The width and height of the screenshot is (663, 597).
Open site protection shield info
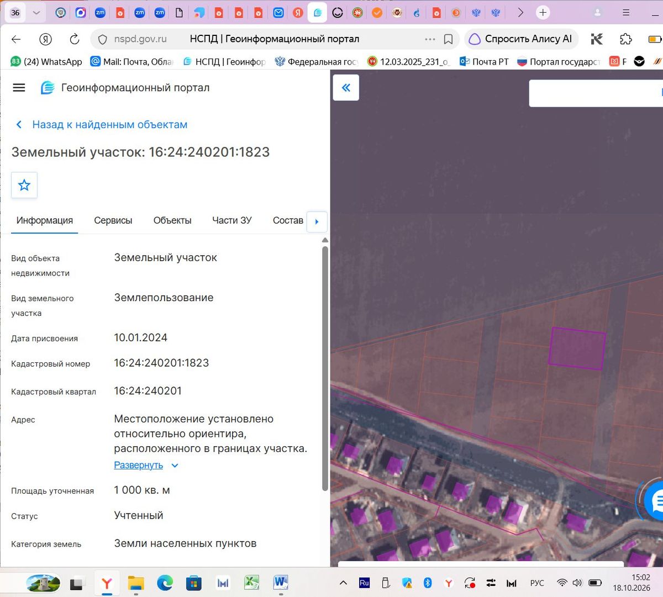point(102,39)
